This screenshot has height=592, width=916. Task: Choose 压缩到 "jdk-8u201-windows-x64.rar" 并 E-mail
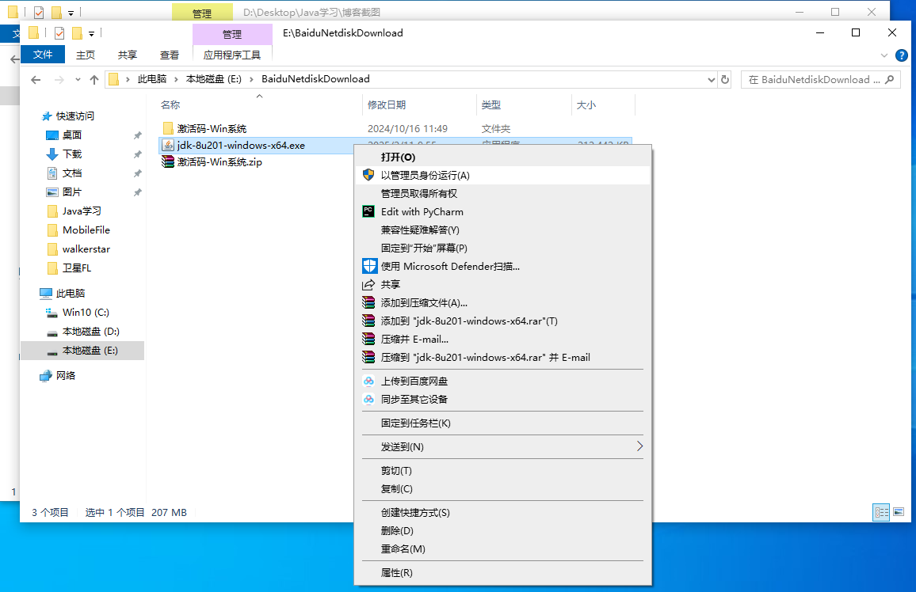click(502, 357)
